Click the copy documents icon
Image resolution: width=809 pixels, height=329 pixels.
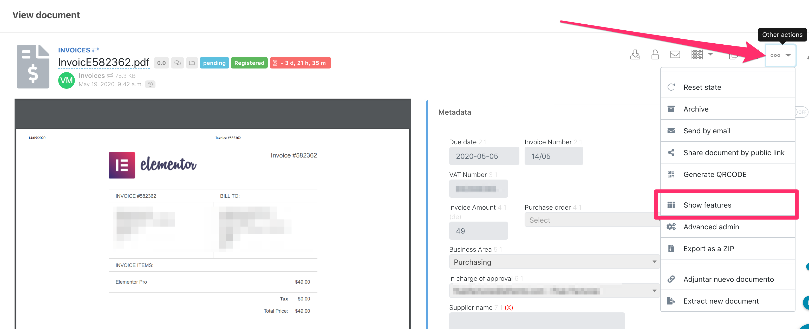[733, 56]
